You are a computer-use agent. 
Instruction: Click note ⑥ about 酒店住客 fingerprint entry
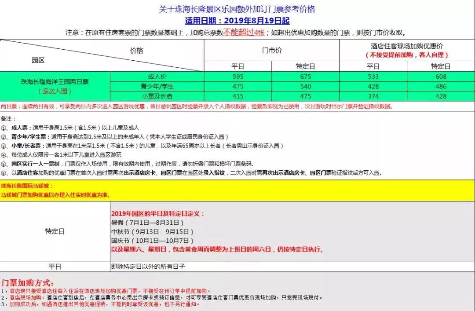click(191, 173)
